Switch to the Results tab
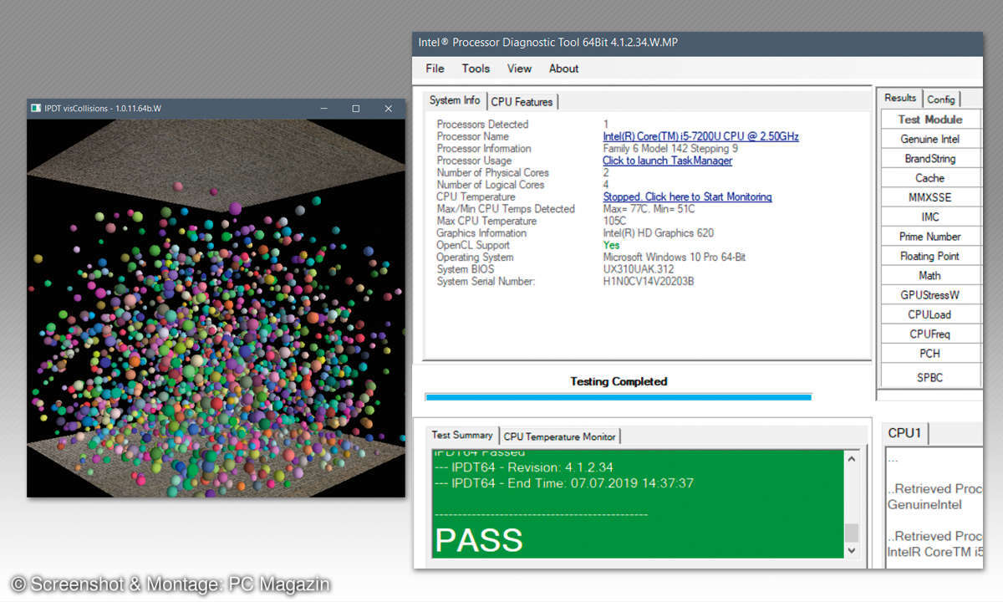This screenshot has height=602, width=1003. click(900, 98)
